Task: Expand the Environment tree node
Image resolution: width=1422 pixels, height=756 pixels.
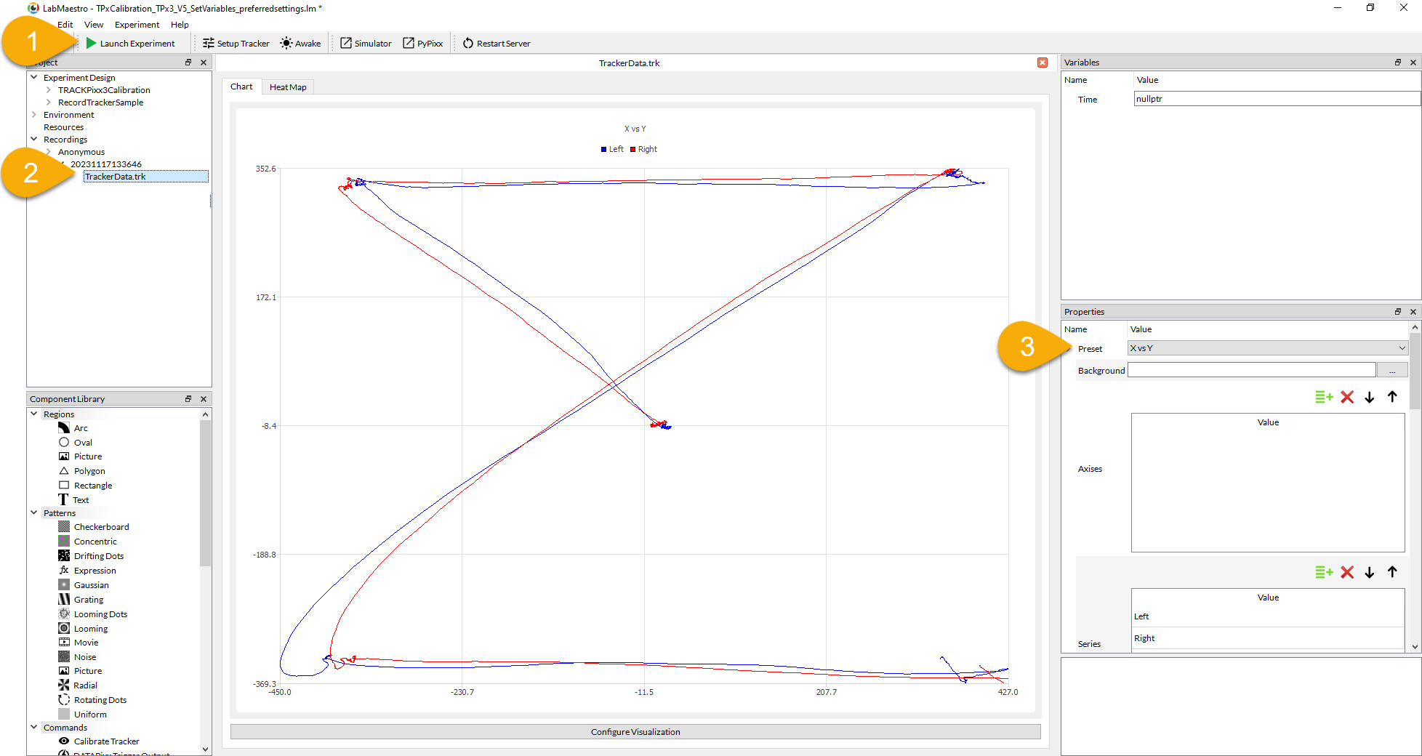Action: [x=34, y=115]
